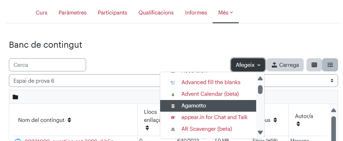Click the Carrega upload button
Image resolution: width=343 pixels, height=141 pixels.
tap(285, 65)
